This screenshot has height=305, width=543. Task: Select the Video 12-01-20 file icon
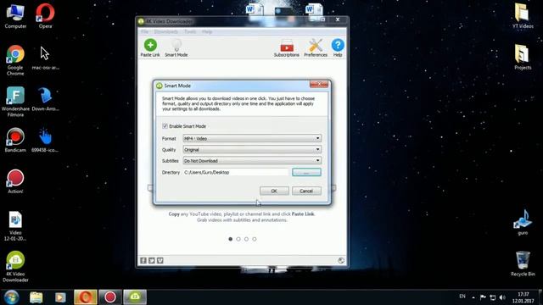pyautogui.click(x=15, y=225)
